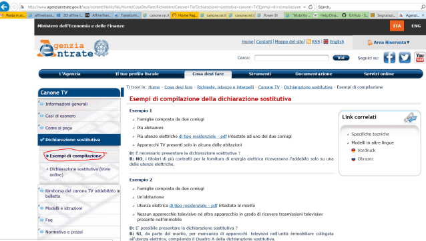Click into the Cerca search field
The height and width of the screenshot is (241, 426).
(292, 58)
